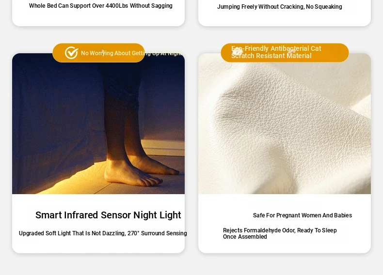The height and width of the screenshot is (275, 383).
Task: Click the white checkmark circle icon
Action: pyautogui.click(x=72, y=53)
